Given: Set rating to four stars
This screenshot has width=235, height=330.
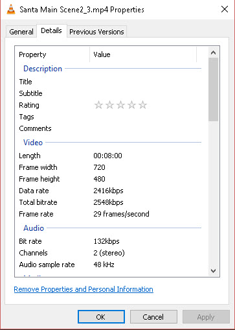Looking at the screenshot, I should [x=131, y=105].
